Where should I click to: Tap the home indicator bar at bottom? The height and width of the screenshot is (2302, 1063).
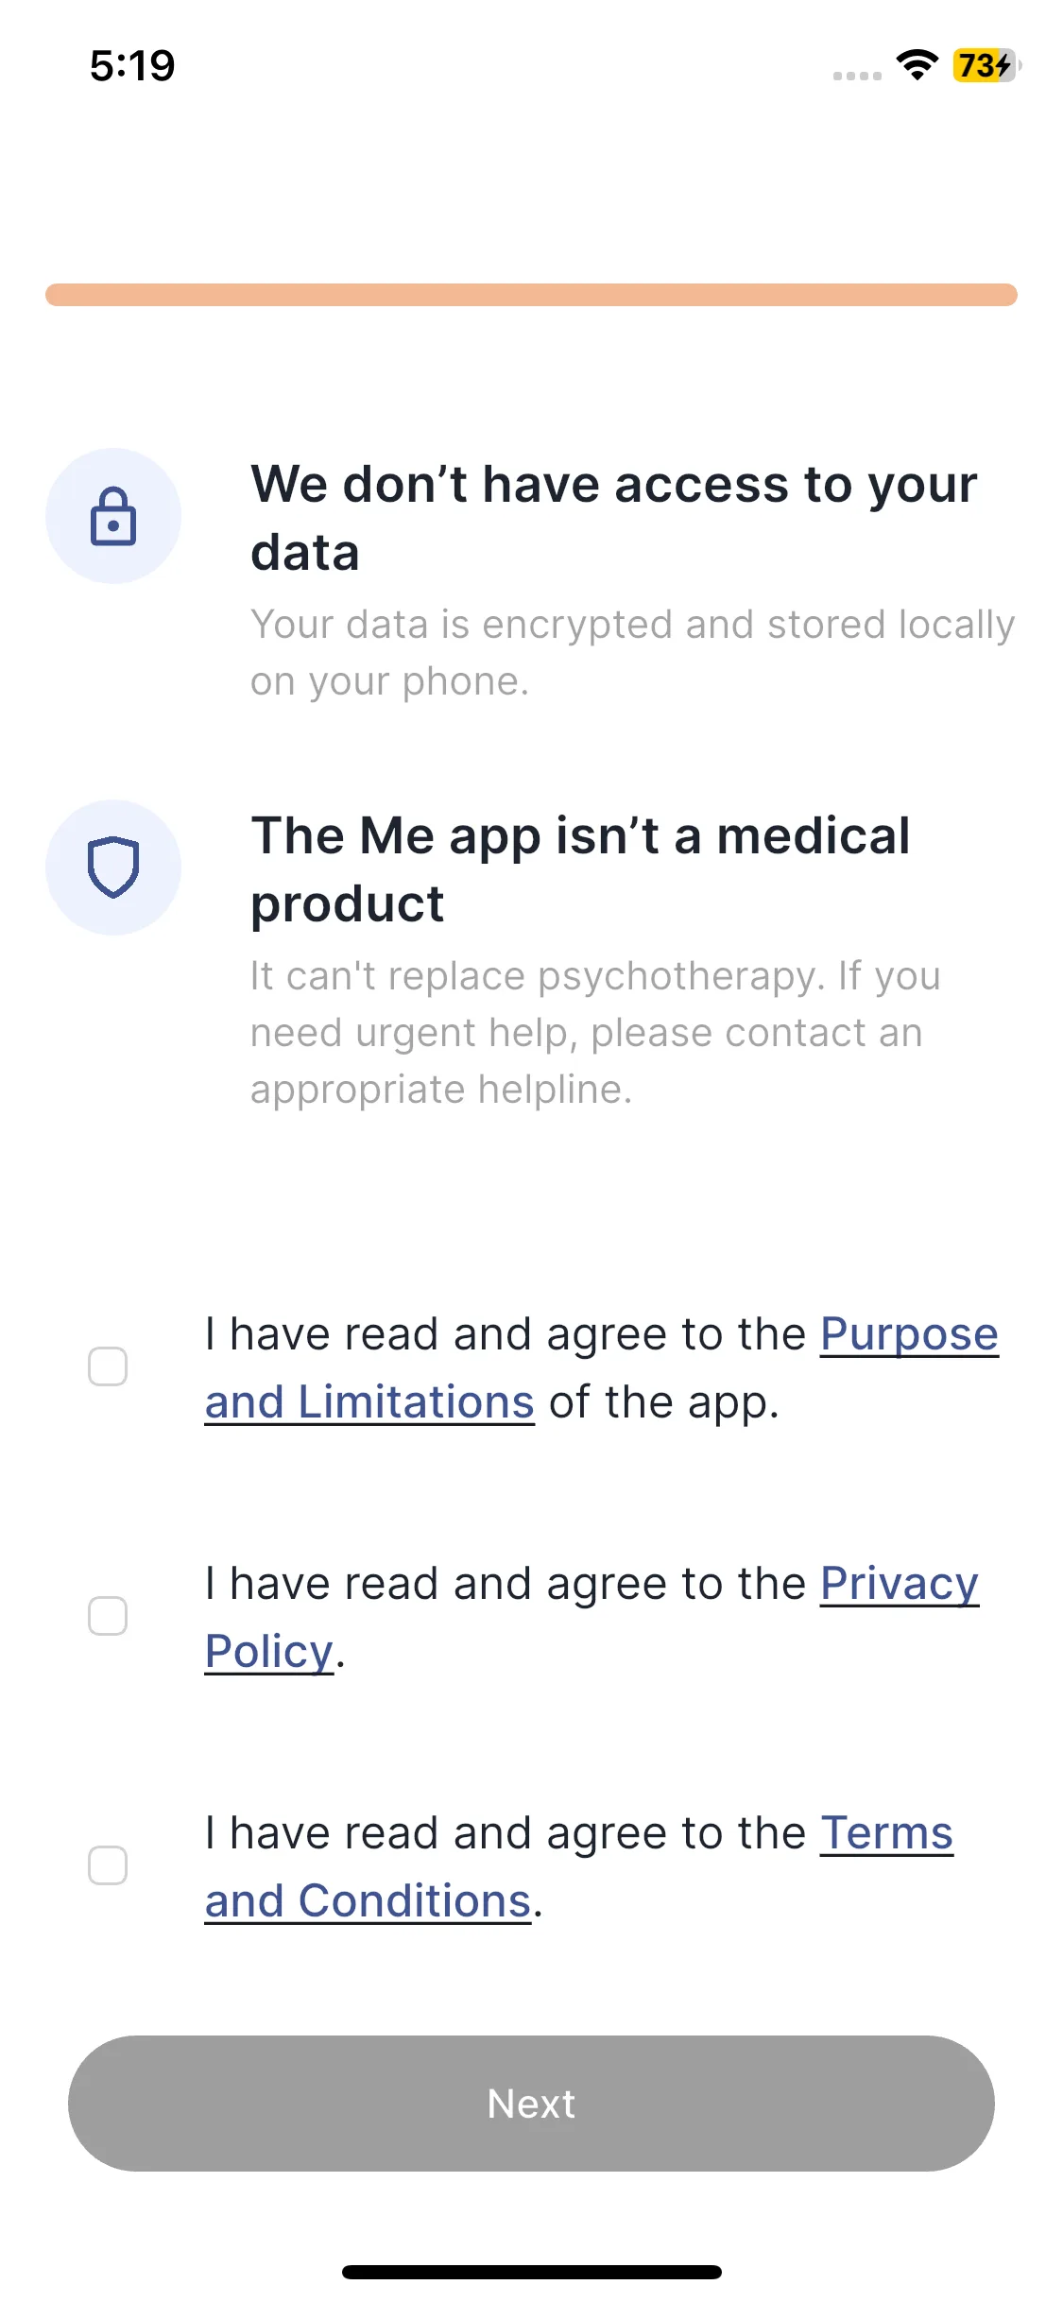point(531,2272)
